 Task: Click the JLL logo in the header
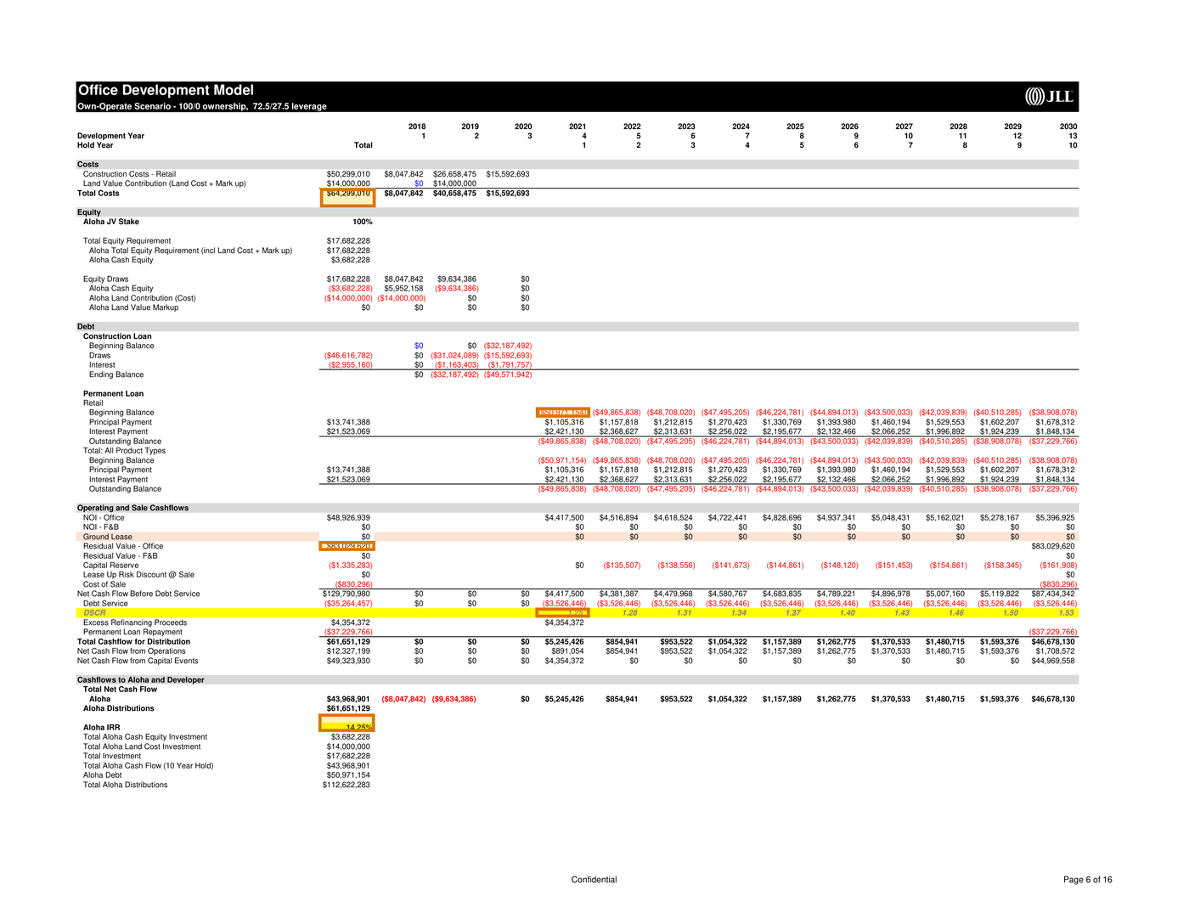pyautogui.click(x=1050, y=96)
